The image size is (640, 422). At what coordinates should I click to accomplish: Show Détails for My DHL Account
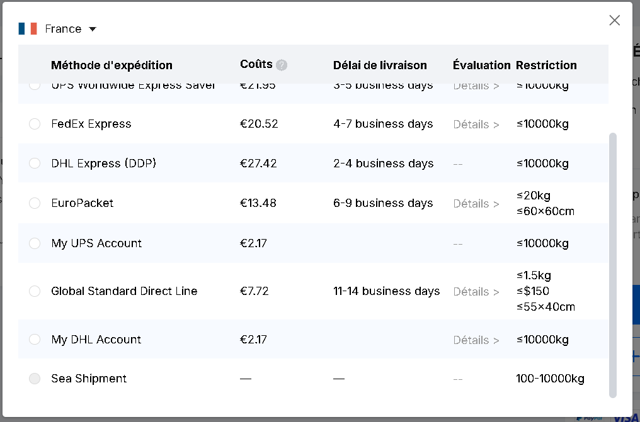point(476,340)
